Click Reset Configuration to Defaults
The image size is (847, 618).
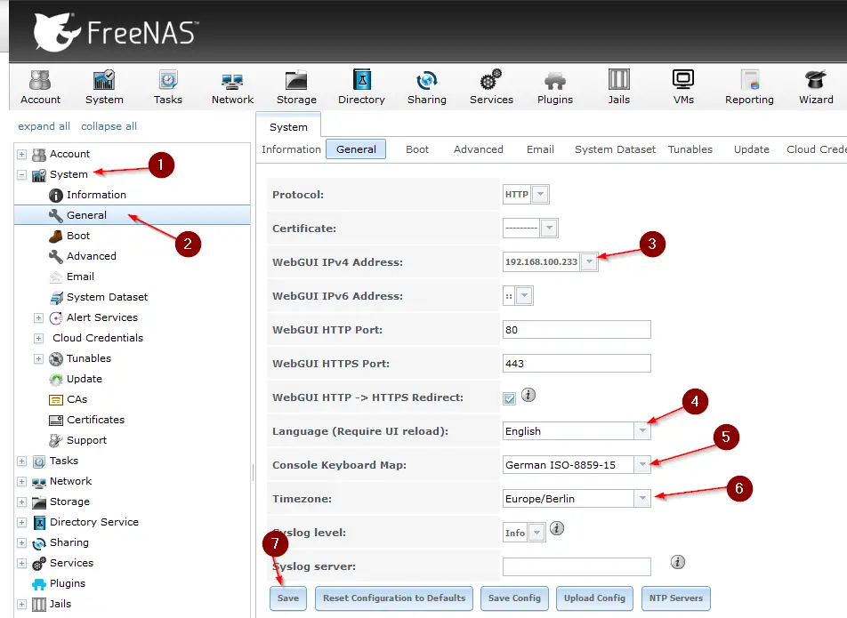(x=394, y=598)
